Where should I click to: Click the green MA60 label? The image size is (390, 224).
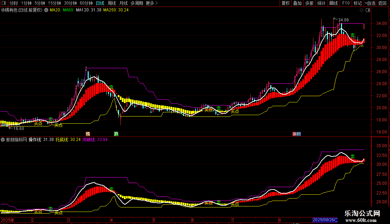tap(69, 10)
